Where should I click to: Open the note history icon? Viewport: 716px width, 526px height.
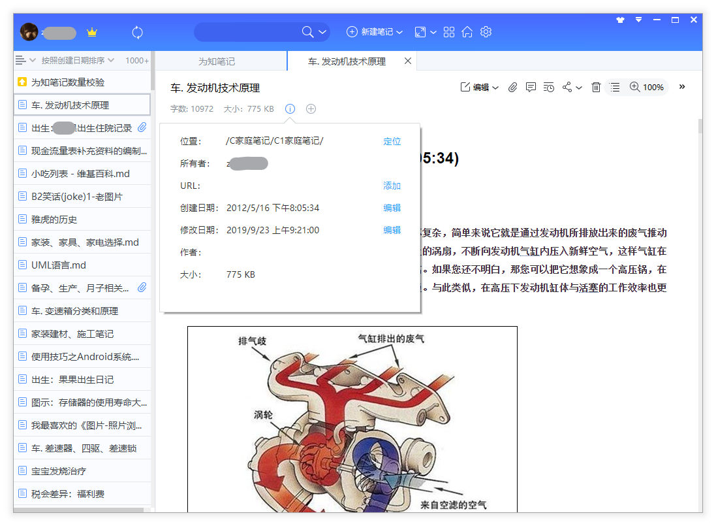[549, 88]
